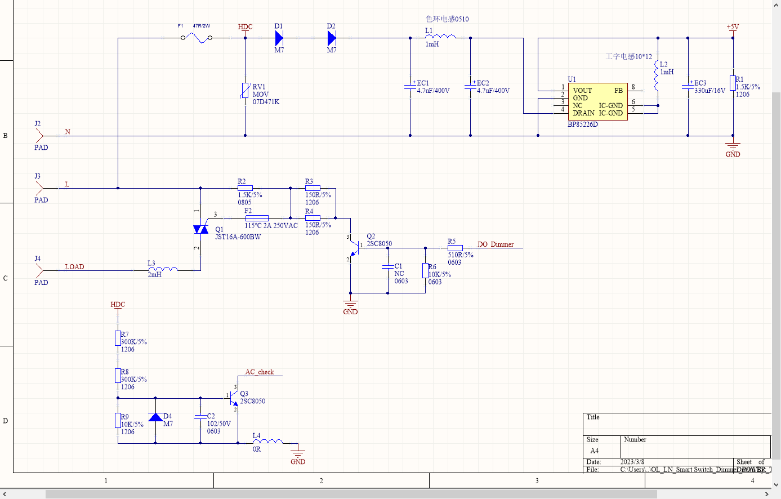Viewport: 781px width, 499px height.
Task: Select inductor L3 coil symbol
Action: 163,269
